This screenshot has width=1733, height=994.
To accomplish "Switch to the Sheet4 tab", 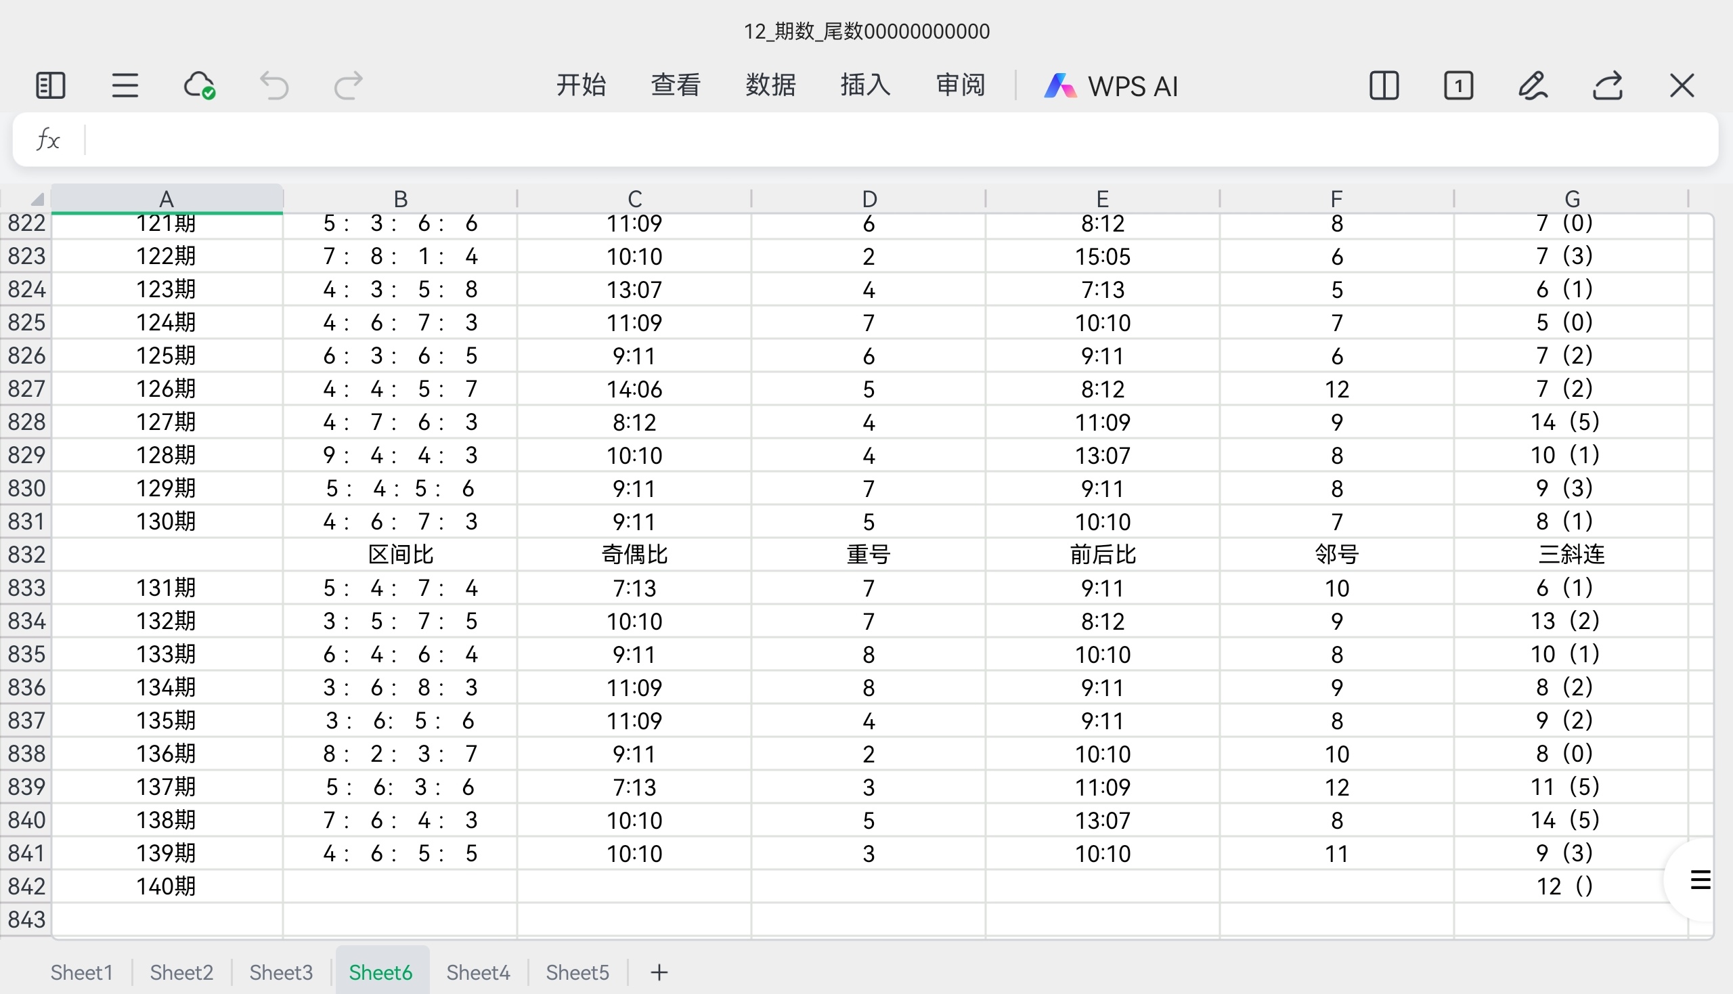I will coord(478,972).
